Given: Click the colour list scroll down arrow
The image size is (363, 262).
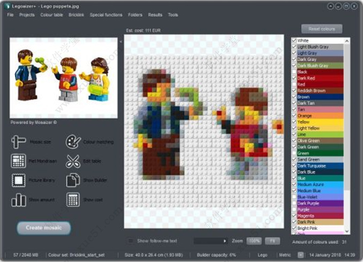Looking at the screenshot, I should 347,231.
